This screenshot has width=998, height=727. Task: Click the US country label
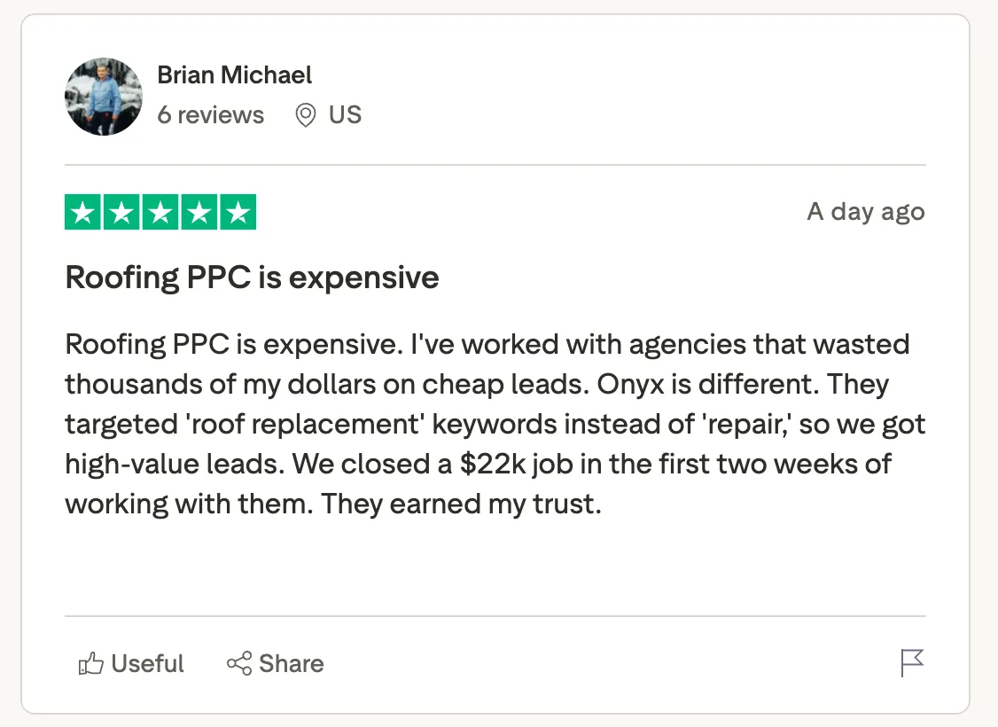pos(345,115)
